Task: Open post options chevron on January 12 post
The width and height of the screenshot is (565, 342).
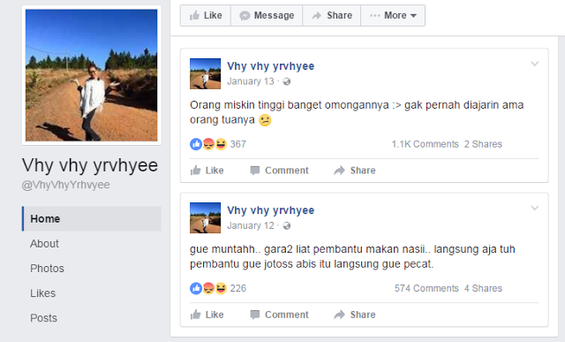Action: [535, 209]
